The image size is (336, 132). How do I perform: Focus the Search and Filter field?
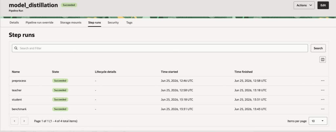[160, 48]
